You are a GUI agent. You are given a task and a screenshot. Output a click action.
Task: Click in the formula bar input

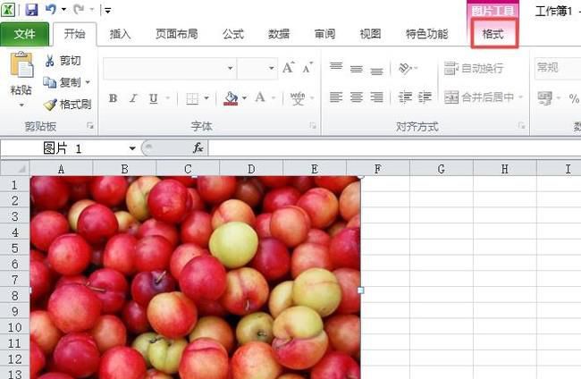point(395,148)
